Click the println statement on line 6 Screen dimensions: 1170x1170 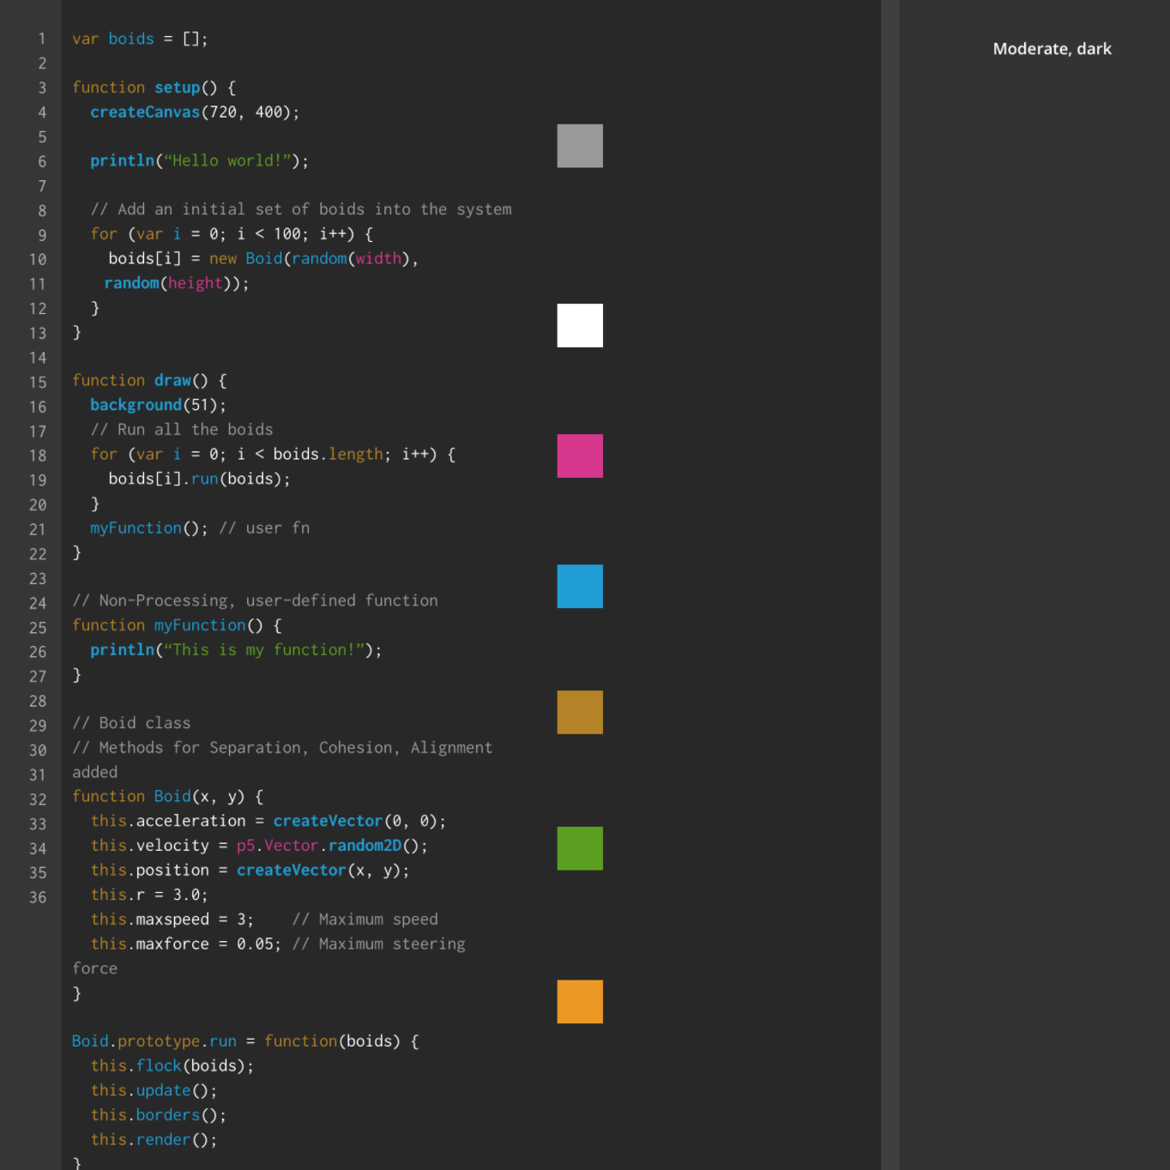click(x=123, y=160)
